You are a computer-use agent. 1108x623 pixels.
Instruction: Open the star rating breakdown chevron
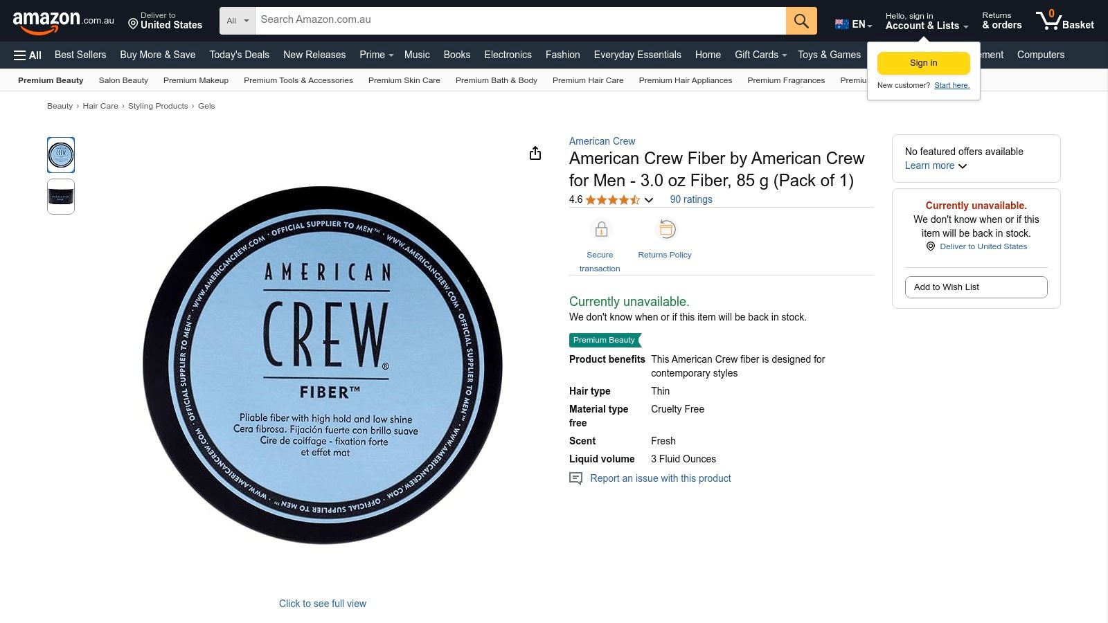click(x=649, y=200)
